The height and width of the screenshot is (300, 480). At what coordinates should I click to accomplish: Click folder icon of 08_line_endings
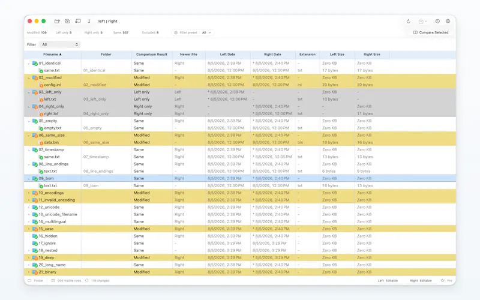point(35,164)
